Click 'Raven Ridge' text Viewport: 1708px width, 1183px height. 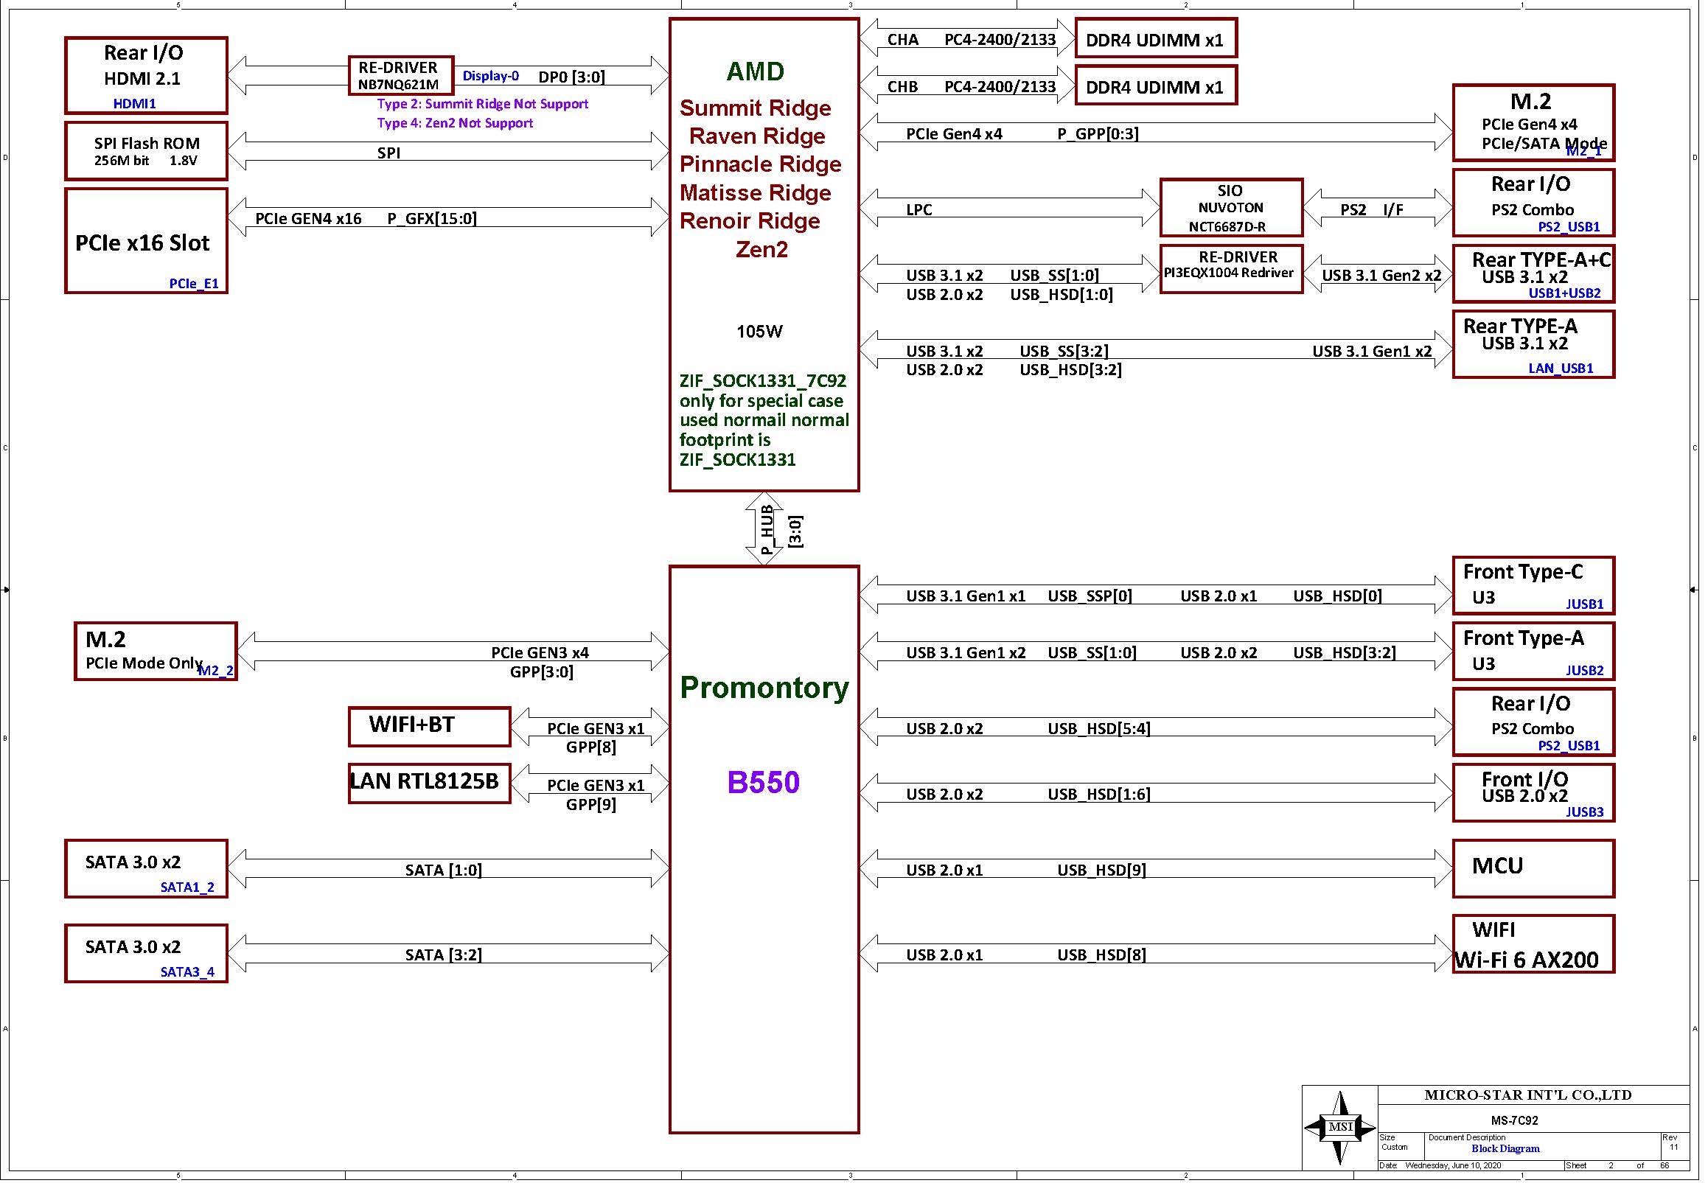click(x=757, y=136)
